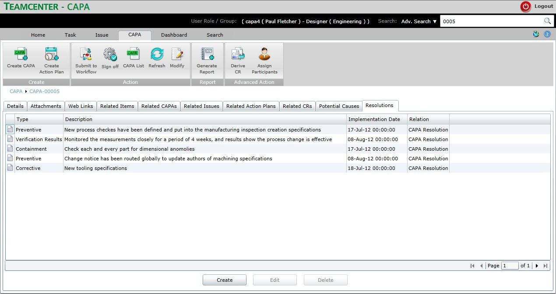Open the Web Links tab
The image size is (556, 294).
(x=81, y=106)
